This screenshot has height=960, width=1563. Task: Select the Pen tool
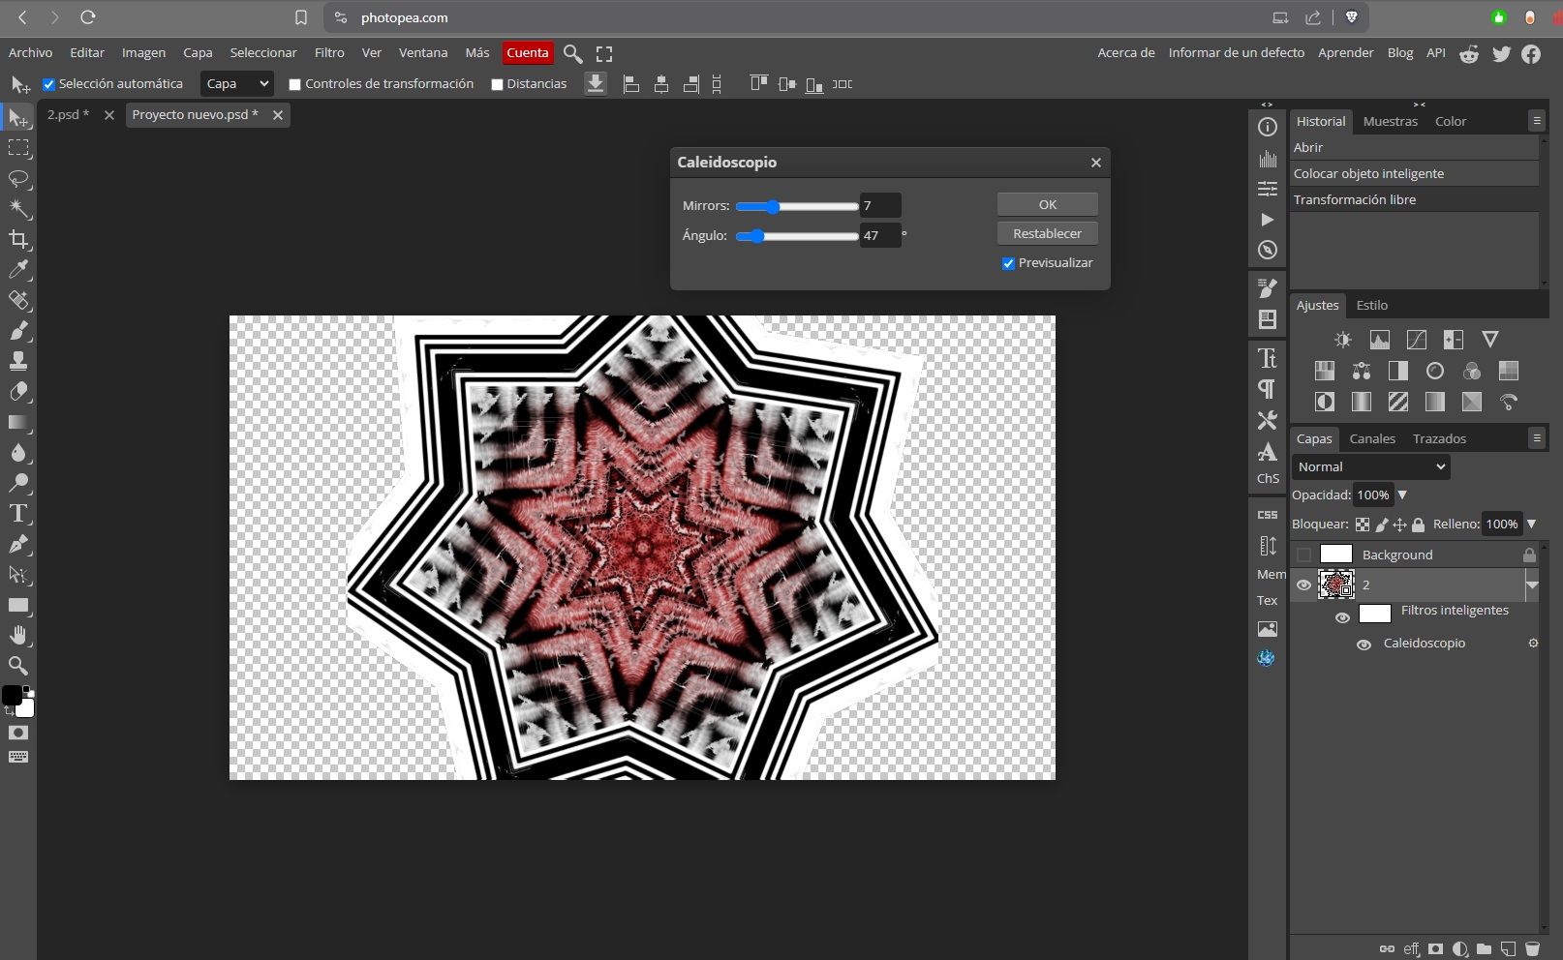coord(18,545)
